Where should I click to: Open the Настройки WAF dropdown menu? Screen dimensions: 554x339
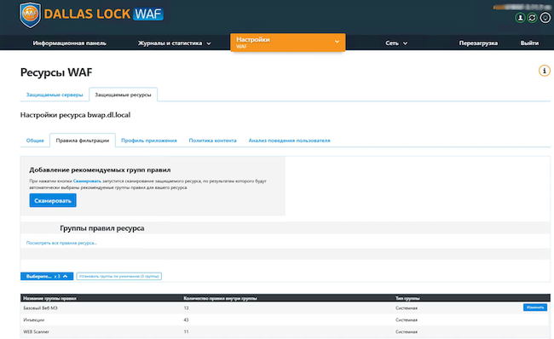coord(287,43)
